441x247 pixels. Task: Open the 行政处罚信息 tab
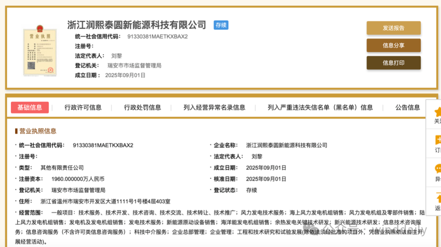click(143, 108)
